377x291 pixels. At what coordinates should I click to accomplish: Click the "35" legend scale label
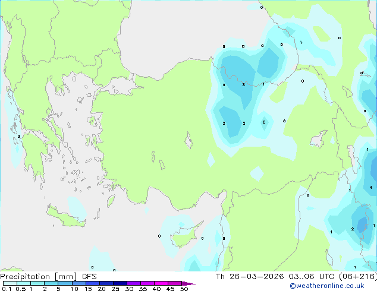pyautogui.click(x=143, y=289)
